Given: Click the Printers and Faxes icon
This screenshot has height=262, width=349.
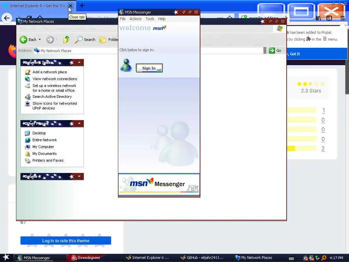Looking at the screenshot, I should (x=28, y=161).
